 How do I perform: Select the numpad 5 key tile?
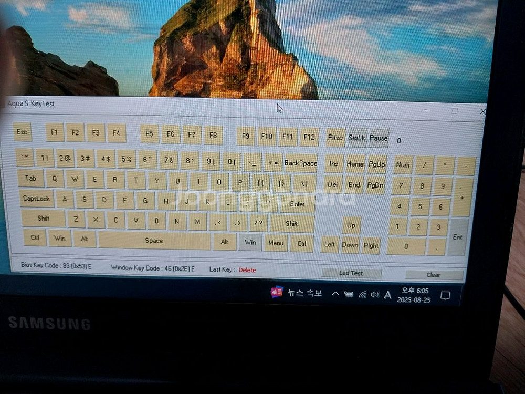[420, 206]
